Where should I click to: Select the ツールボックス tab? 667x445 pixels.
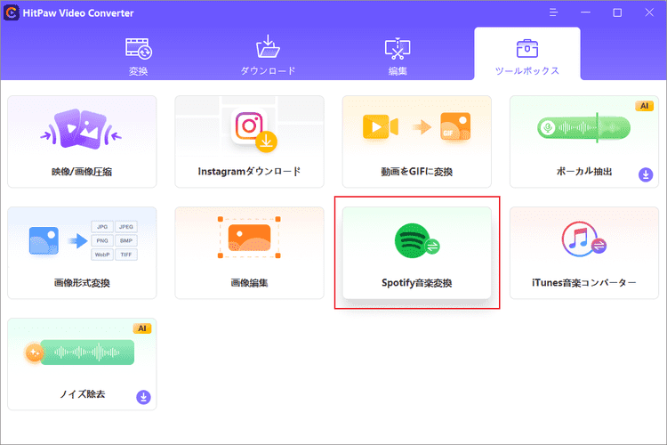(527, 53)
